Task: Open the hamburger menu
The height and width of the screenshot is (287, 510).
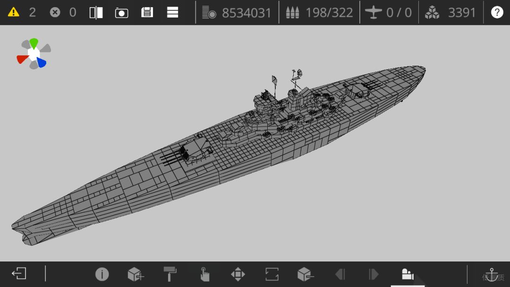Action: click(172, 12)
